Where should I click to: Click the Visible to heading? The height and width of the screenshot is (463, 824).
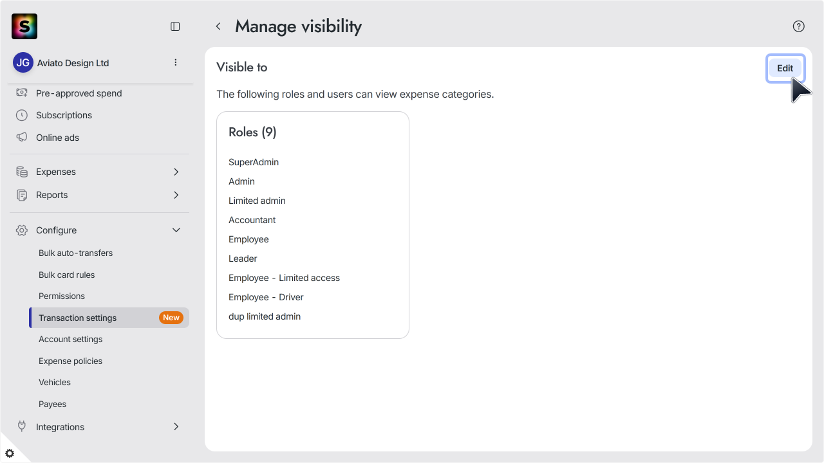241,67
